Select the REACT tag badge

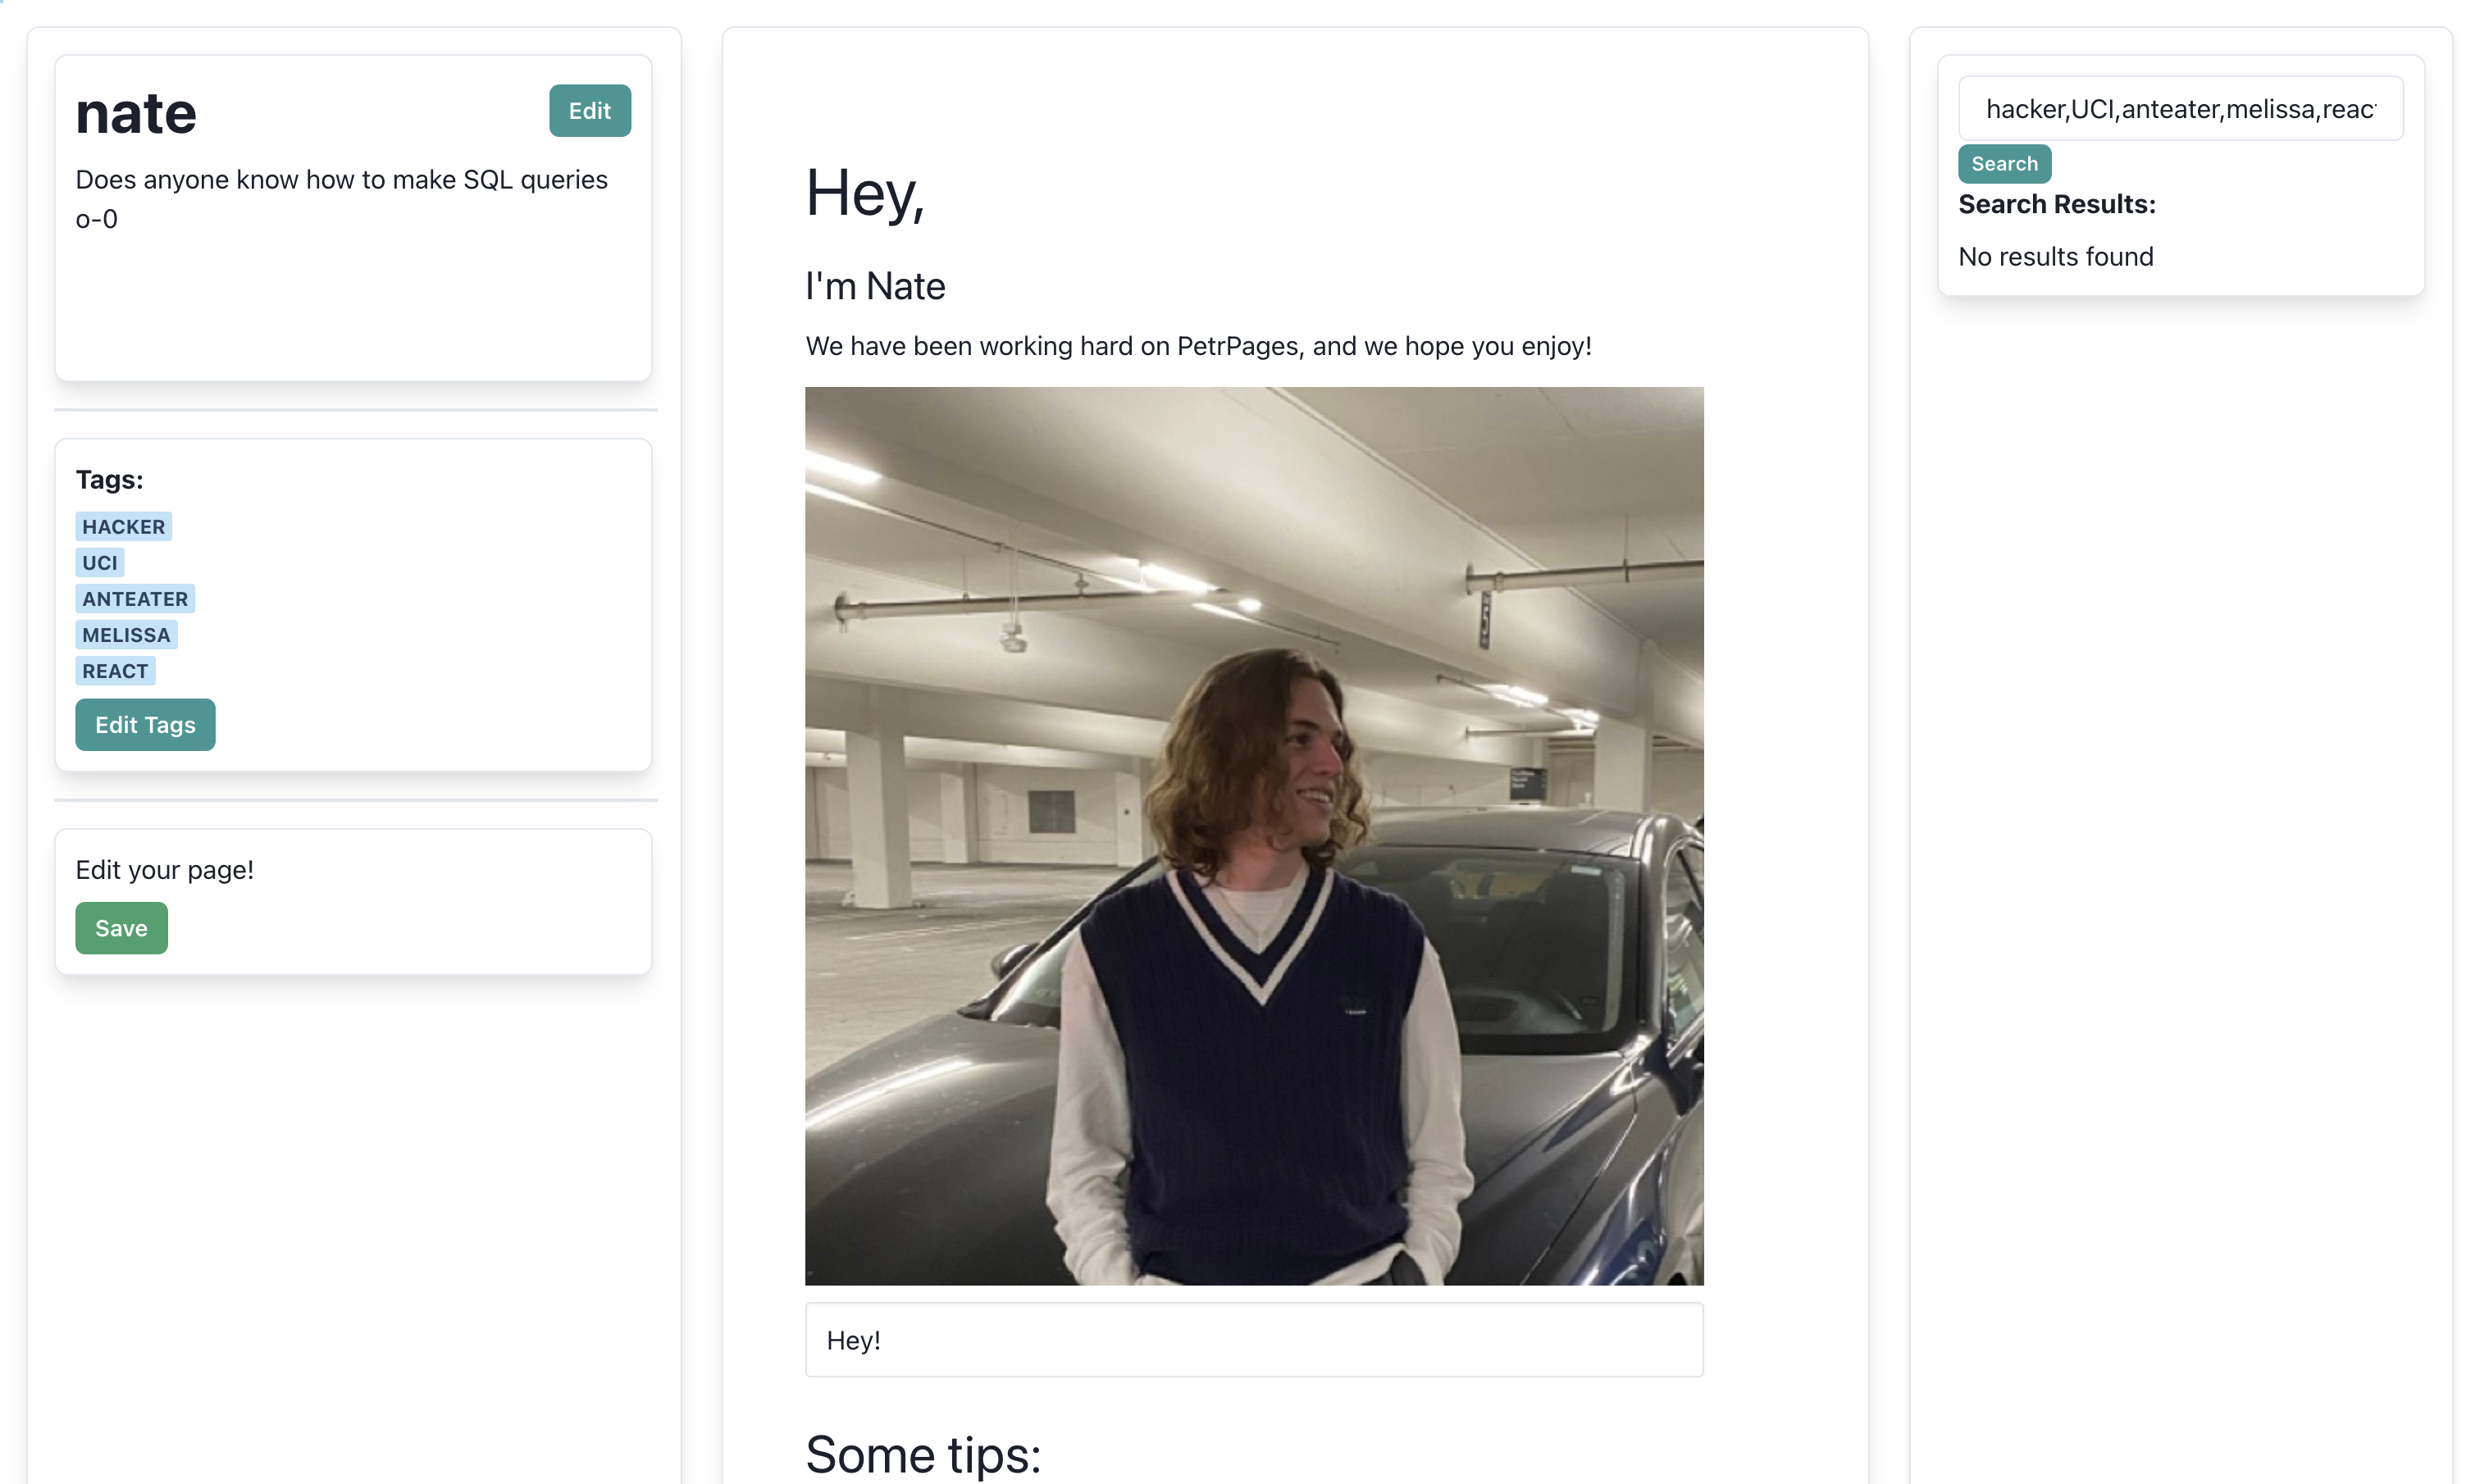tap(115, 670)
